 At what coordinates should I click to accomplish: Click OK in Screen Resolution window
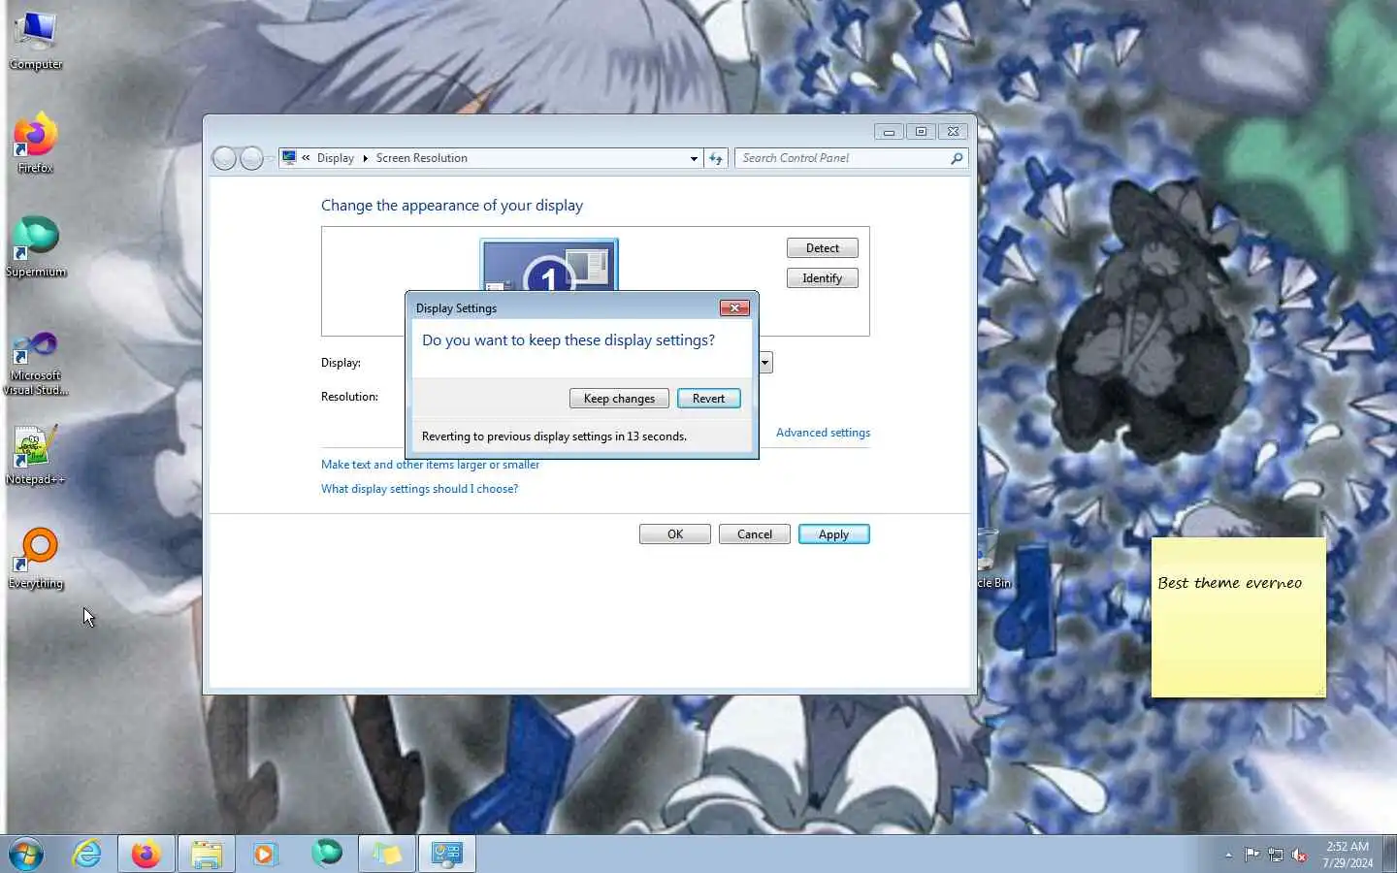pos(675,534)
